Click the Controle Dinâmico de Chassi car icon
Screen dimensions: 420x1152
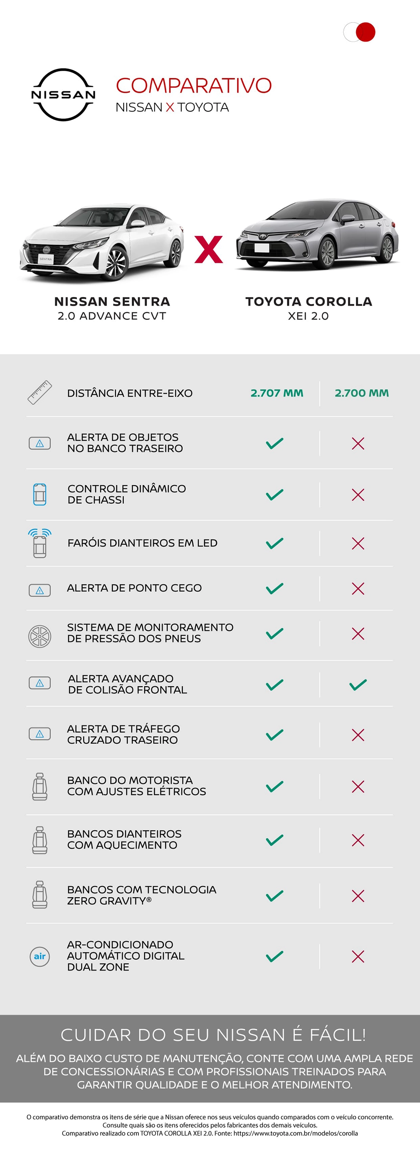40,494
